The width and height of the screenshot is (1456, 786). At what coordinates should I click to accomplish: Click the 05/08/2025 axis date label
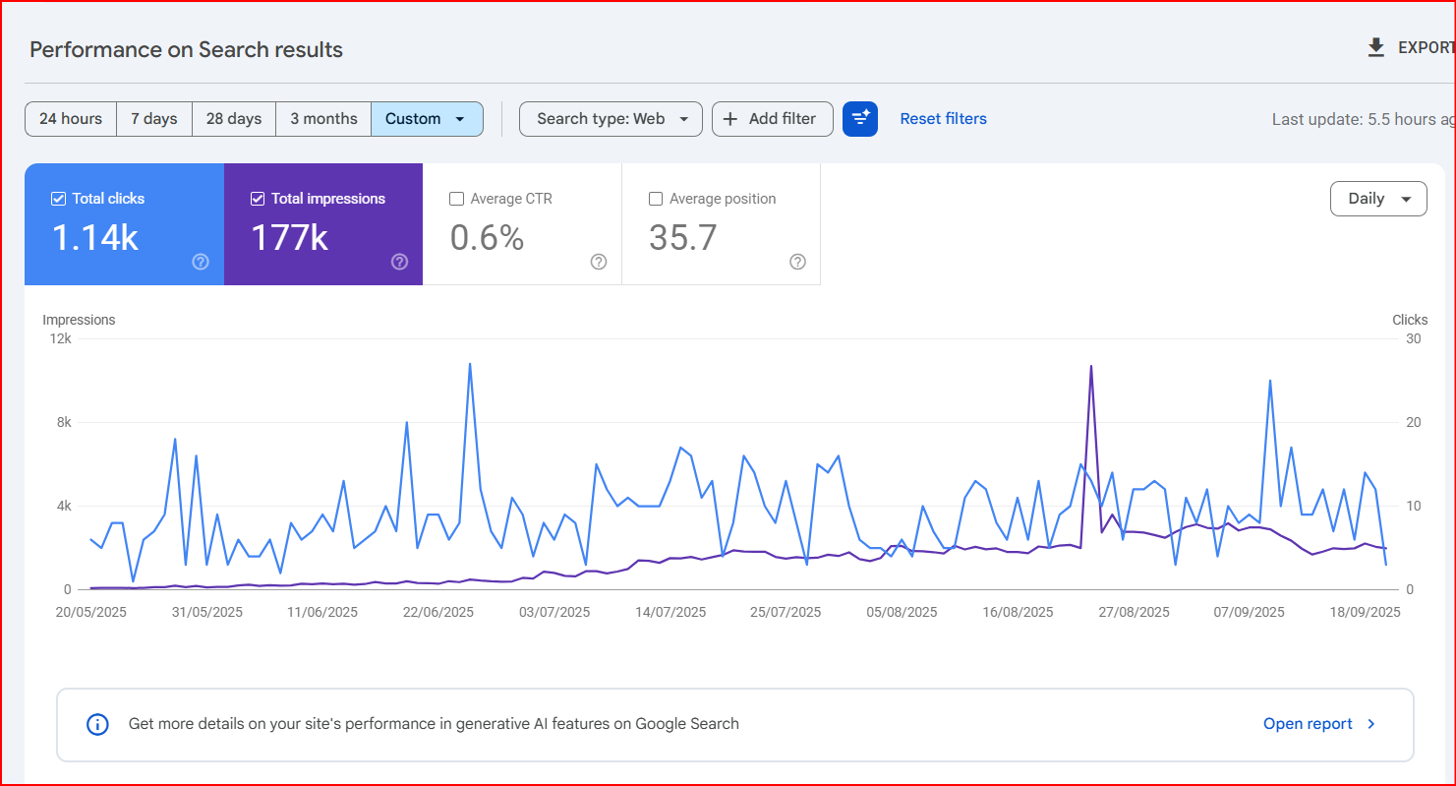(902, 612)
